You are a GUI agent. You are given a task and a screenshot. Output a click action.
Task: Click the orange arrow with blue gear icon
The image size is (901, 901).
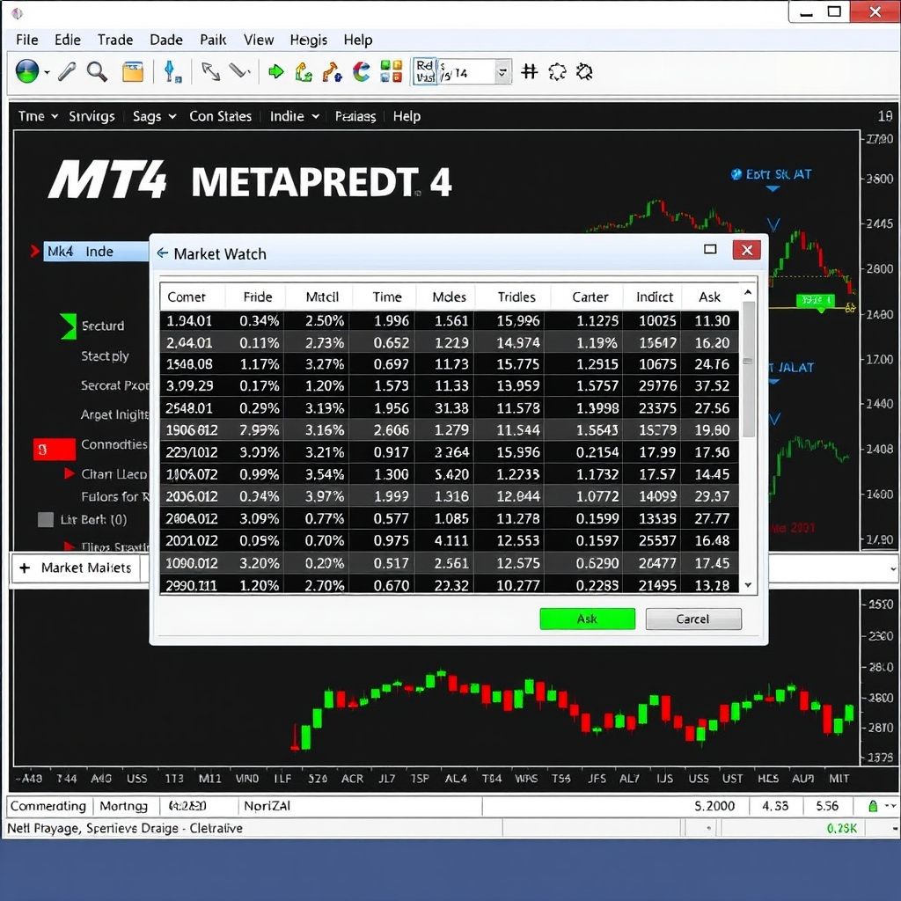[332, 72]
